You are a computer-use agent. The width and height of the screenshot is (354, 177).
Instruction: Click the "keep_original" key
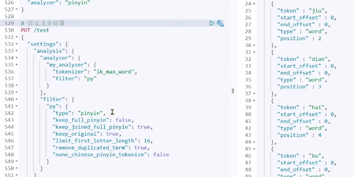point(76,134)
